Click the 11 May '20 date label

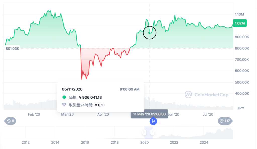(x=149, y=114)
